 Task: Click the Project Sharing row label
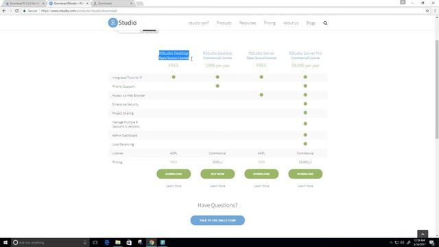(x=123, y=113)
